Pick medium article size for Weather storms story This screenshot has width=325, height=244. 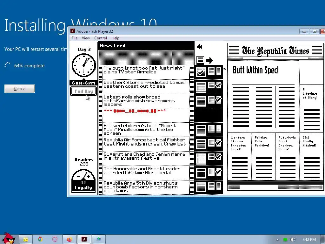211,85
